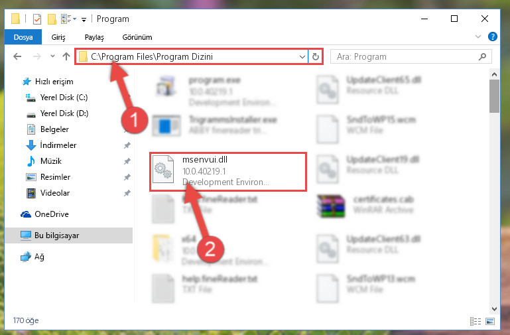Viewport: 510px width, 335px height.
Task: Open the Paylaş ribbon tab
Action: click(x=94, y=37)
